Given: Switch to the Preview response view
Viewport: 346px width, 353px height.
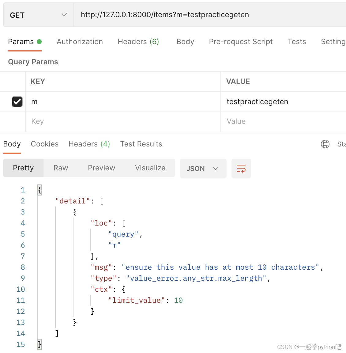Looking at the screenshot, I should [x=101, y=168].
